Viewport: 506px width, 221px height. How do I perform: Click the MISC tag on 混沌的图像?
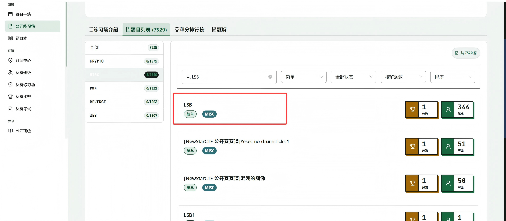[210, 188]
